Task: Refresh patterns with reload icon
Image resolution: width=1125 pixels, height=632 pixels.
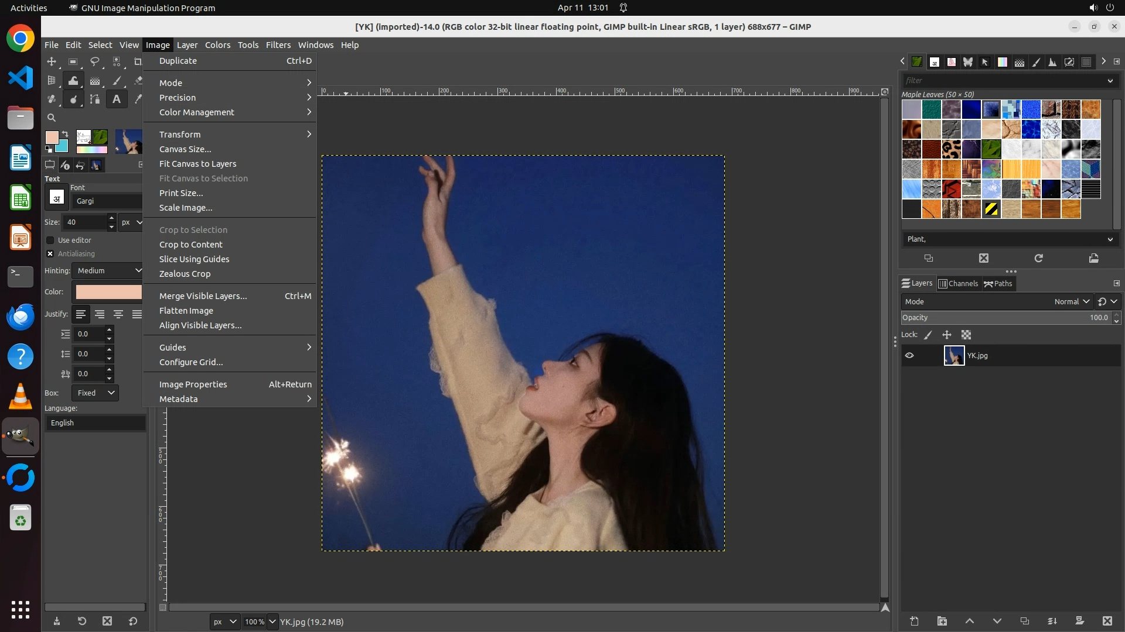Action: pos(1038,258)
